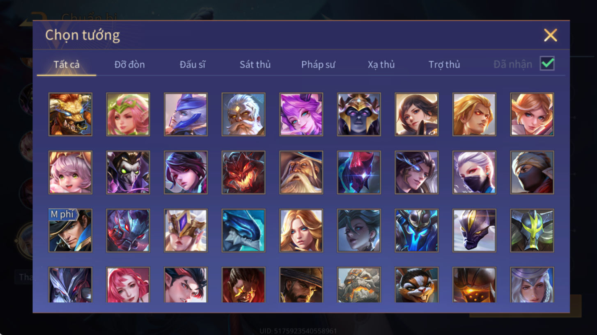Choose the blue shark hero portrait

tap(243, 230)
